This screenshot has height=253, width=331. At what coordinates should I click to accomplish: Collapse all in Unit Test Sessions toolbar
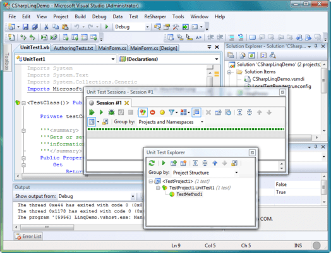(250, 113)
